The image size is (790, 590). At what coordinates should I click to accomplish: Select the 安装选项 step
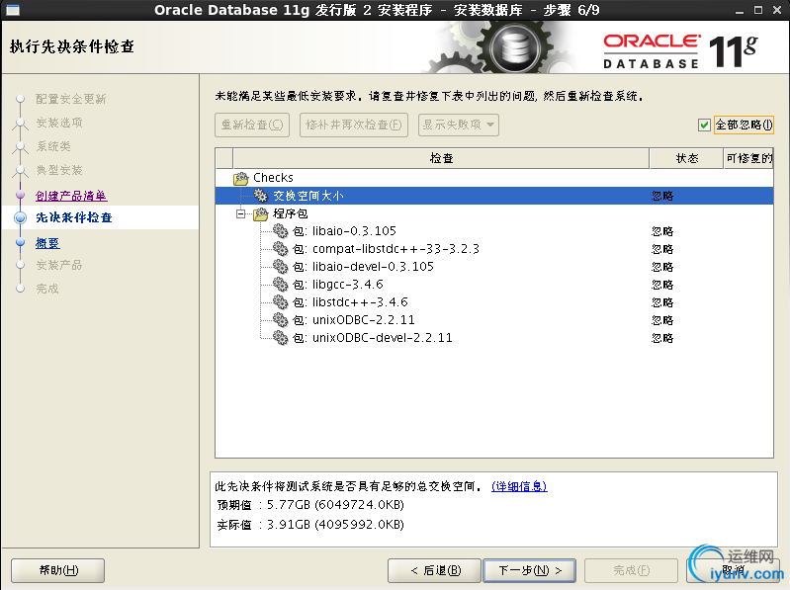[x=59, y=123]
